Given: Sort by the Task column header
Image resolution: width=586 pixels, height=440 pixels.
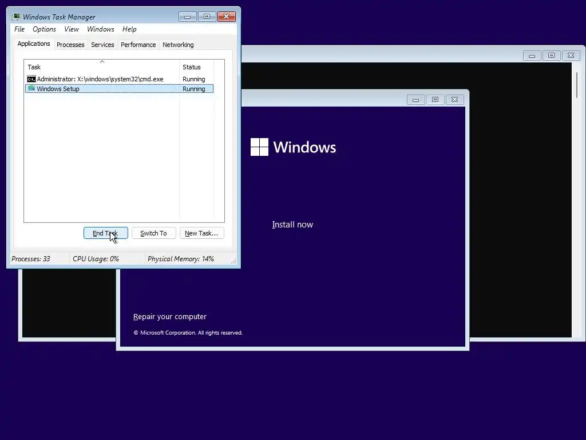Looking at the screenshot, I should point(102,67).
